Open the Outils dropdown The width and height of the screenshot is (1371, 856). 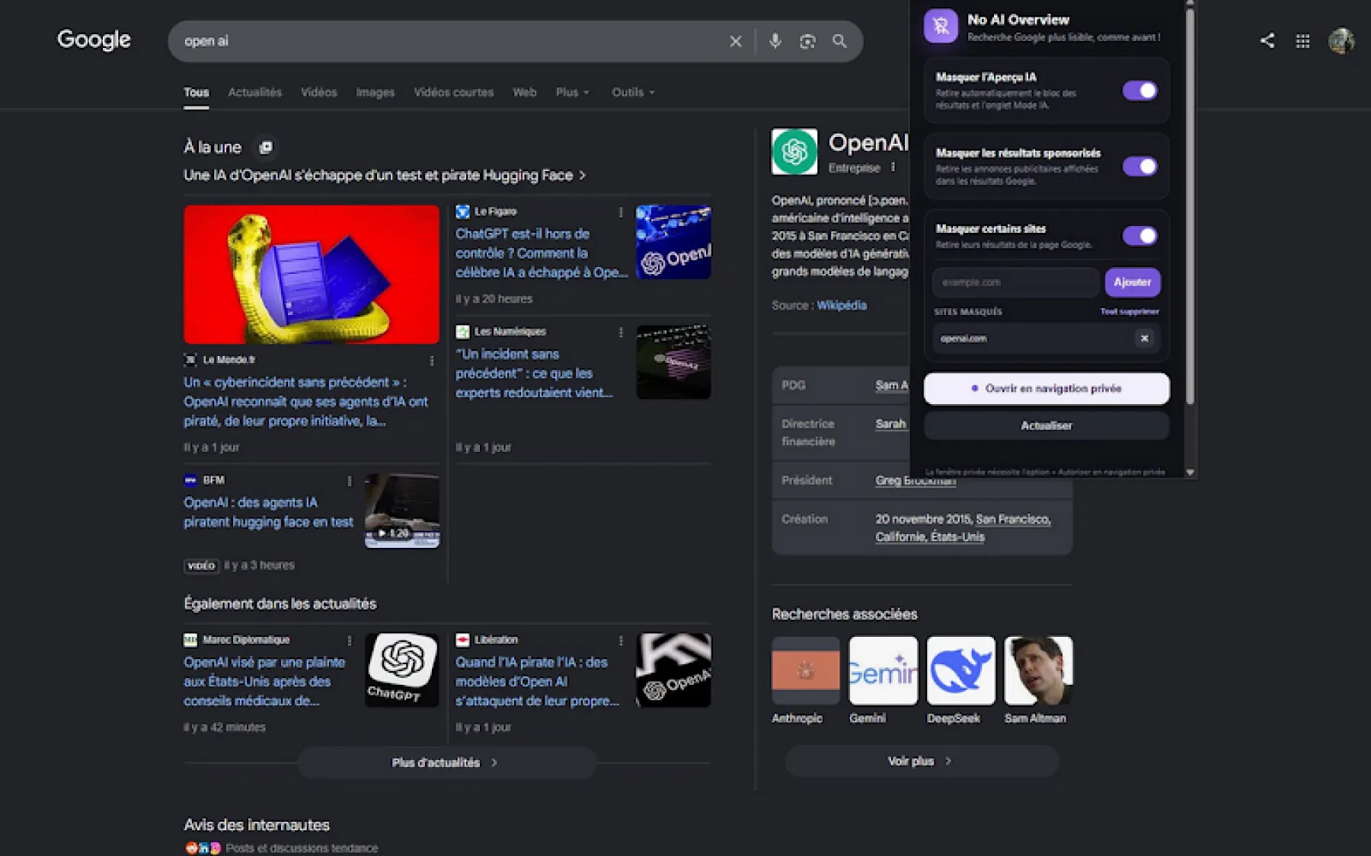pyautogui.click(x=633, y=92)
